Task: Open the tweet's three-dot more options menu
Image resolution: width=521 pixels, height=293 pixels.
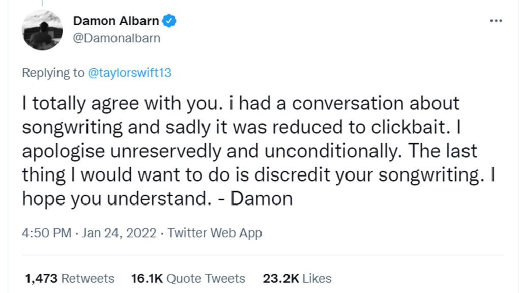Action: point(496,21)
